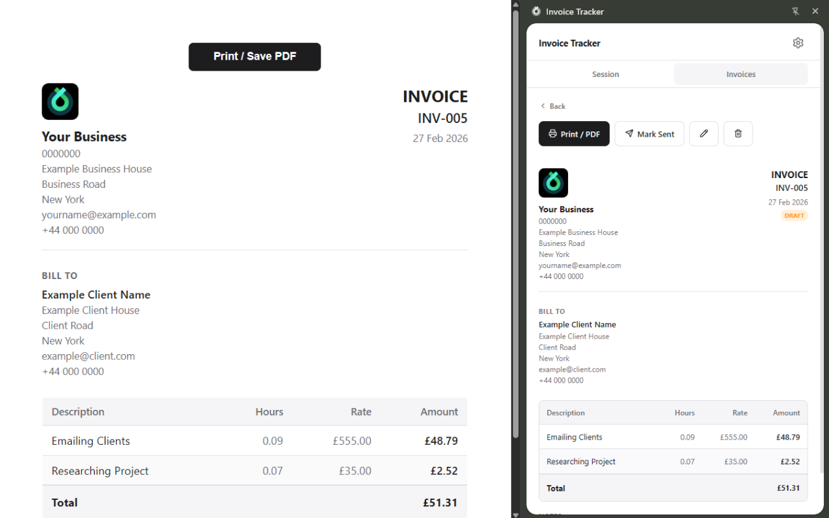Screen dimensions: 829x518
Task: Click the logo thumbnail in the invoice preview
Action: (553, 183)
